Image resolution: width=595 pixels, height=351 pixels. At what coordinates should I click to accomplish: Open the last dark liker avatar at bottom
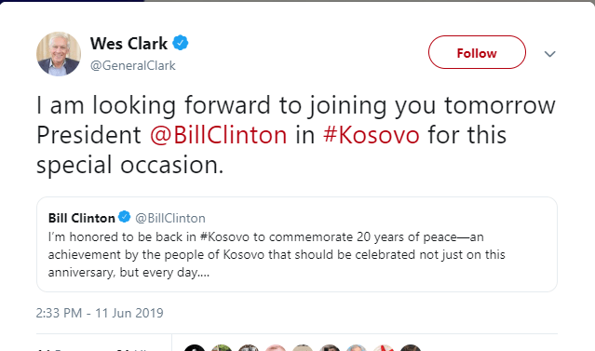pos(411,348)
